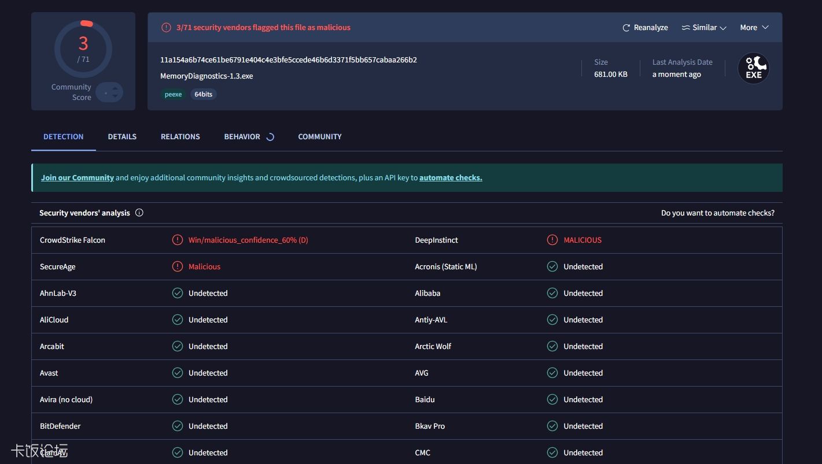Open the Community tab

pos(319,136)
